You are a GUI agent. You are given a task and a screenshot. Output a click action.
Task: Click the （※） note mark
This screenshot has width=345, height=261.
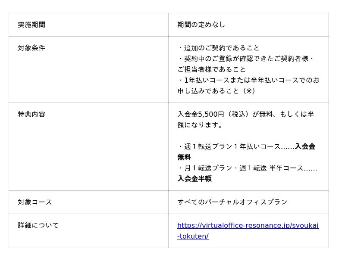249,91
